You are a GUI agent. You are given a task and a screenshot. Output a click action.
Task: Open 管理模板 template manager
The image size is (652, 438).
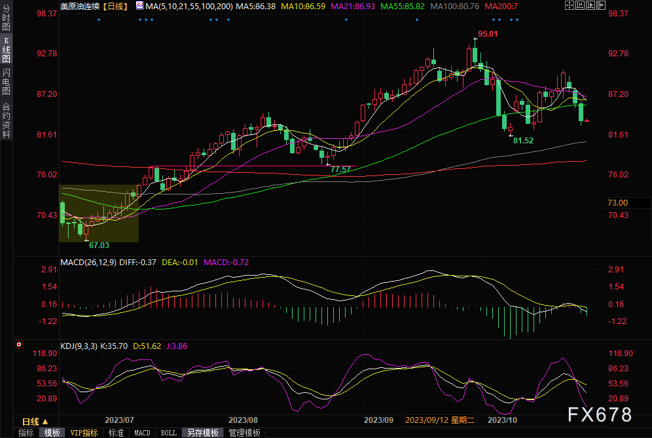(x=244, y=433)
